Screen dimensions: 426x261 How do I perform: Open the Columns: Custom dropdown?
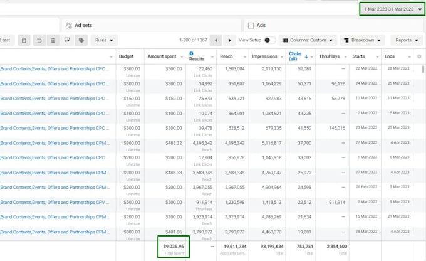pyautogui.click(x=308, y=40)
